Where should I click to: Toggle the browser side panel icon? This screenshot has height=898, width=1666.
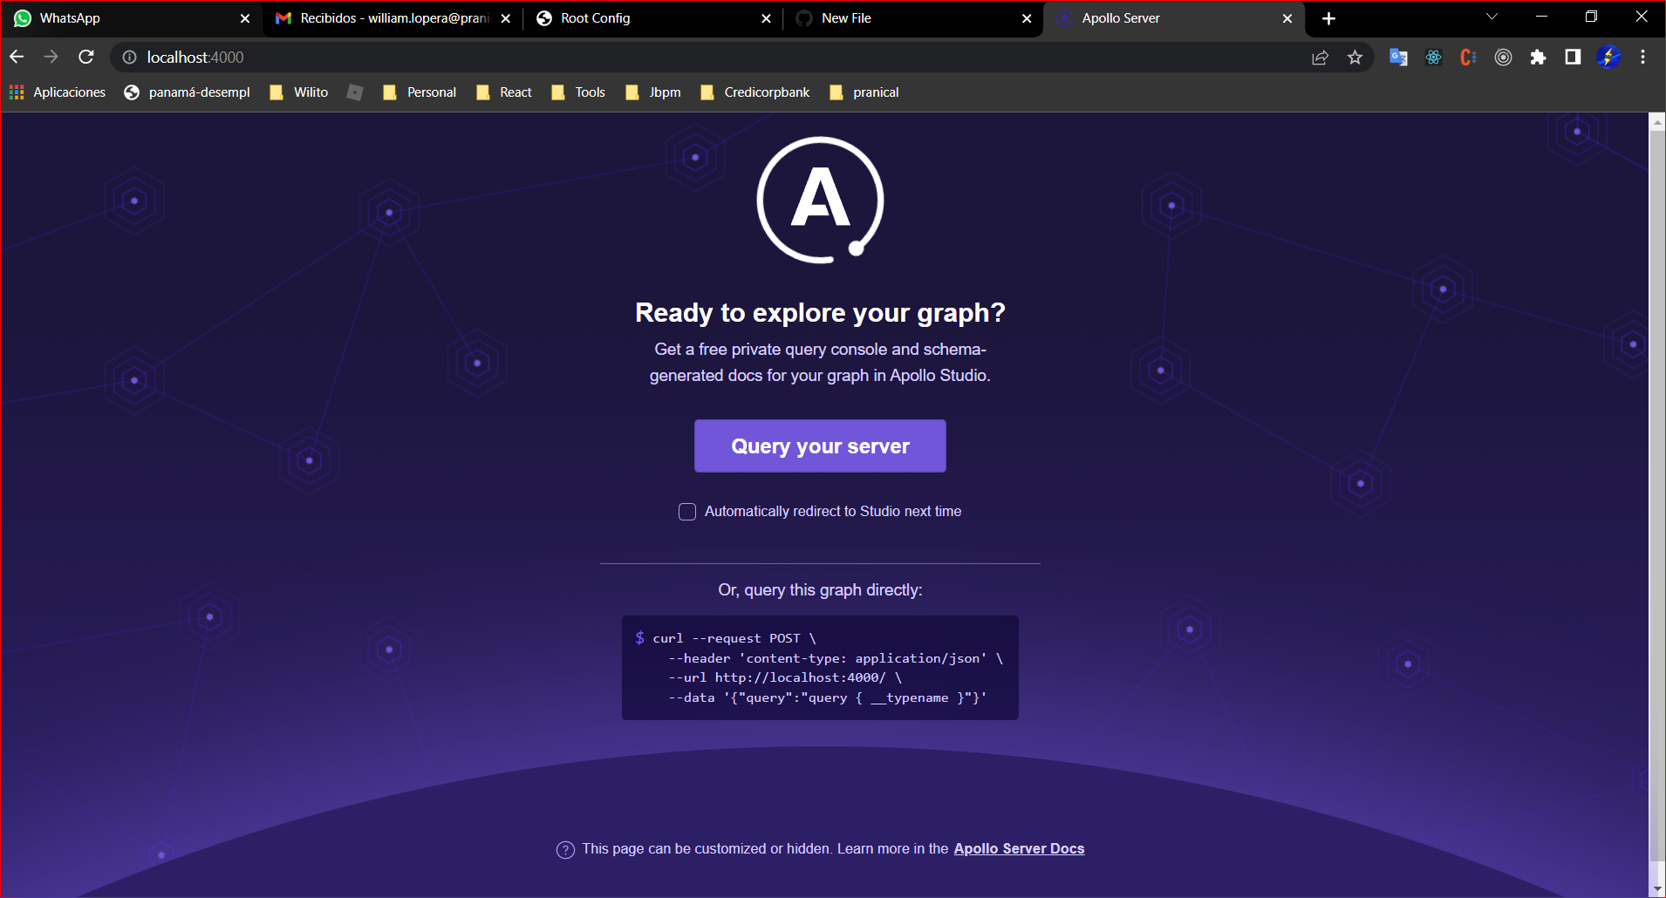tap(1573, 58)
